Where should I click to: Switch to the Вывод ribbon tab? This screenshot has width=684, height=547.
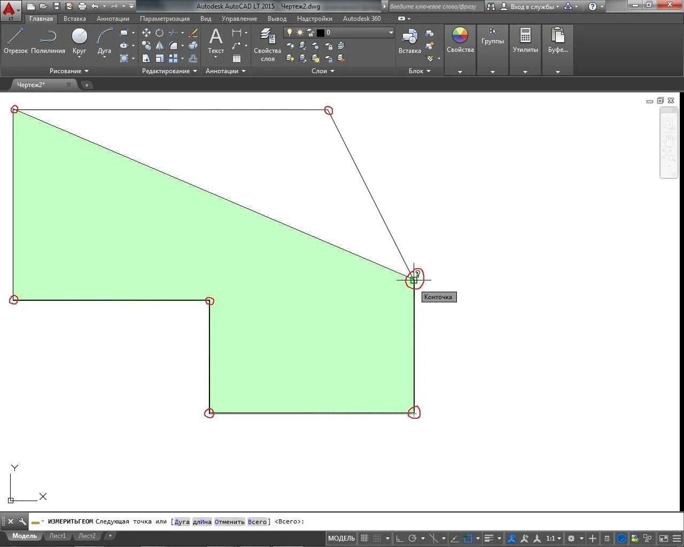coord(277,19)
